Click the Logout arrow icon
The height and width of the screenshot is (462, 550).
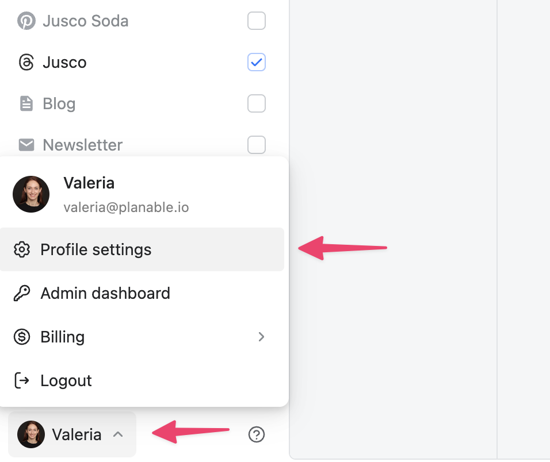pyautogui.click(x=22, y=380)
